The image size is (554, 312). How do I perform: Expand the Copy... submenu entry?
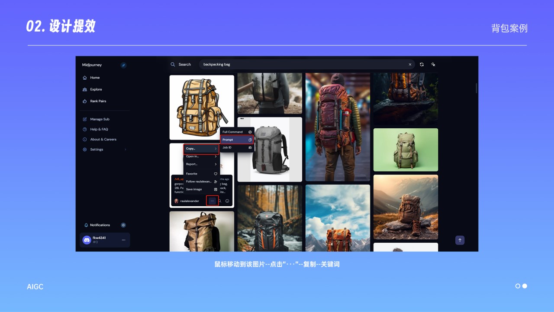click(x=201, y=149)
